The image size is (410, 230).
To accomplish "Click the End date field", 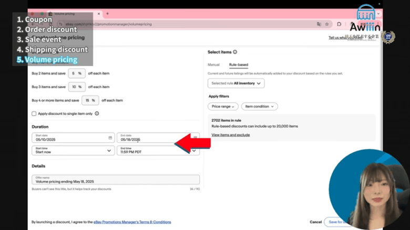I will pos(158,138).
